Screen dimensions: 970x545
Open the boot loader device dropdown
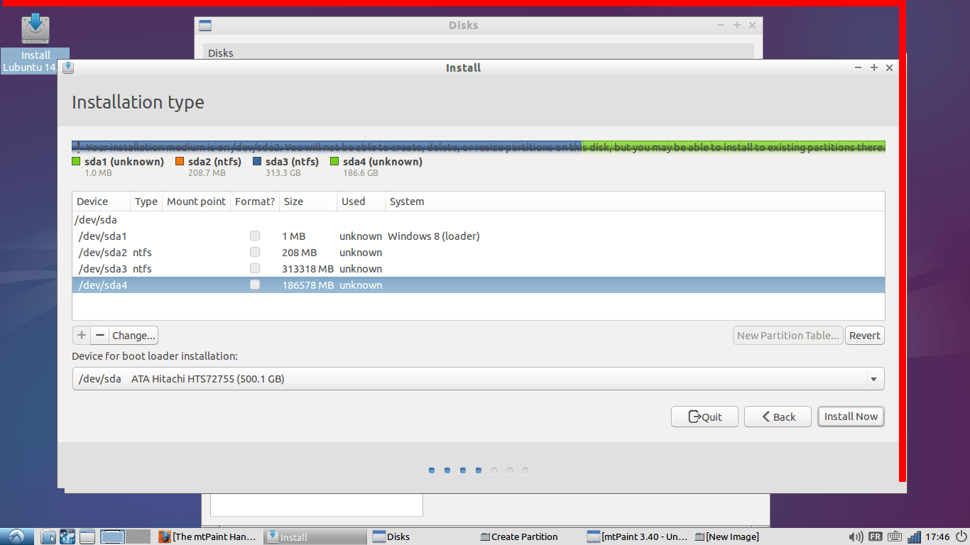click(874, 378)
